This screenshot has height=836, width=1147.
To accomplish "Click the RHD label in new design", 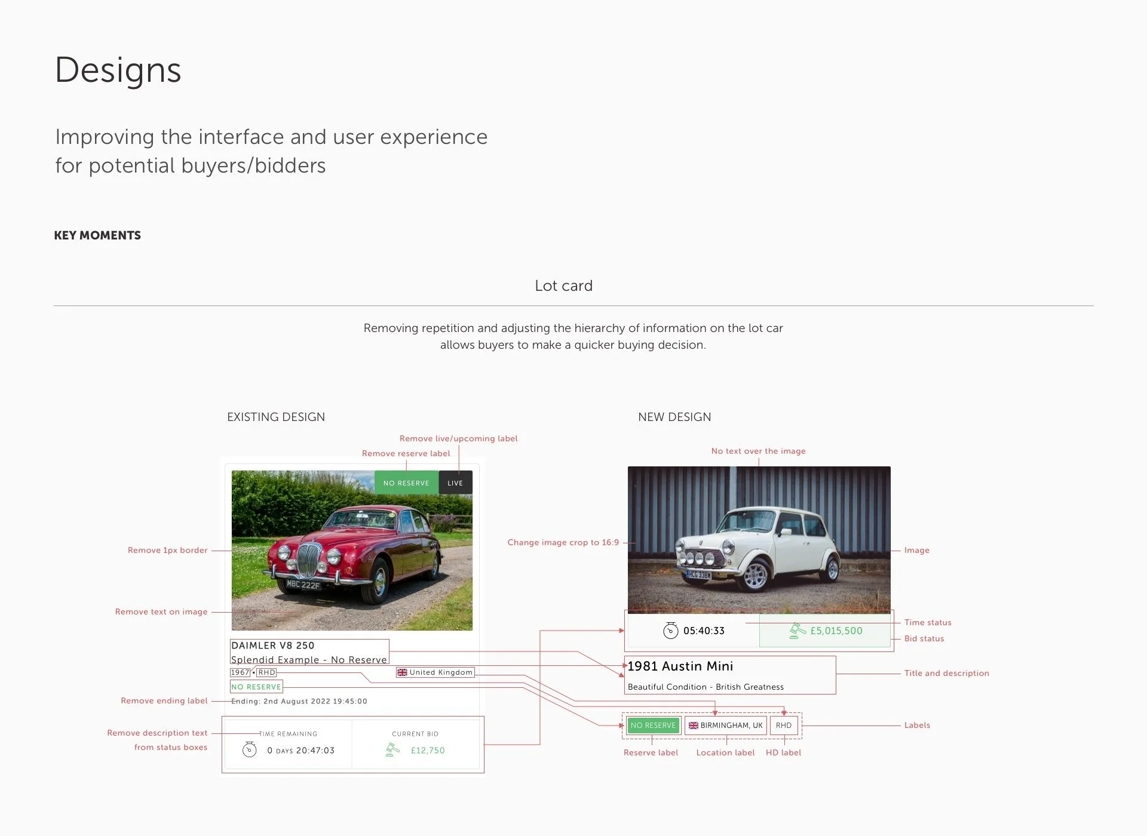I will (x=783, y=726).
